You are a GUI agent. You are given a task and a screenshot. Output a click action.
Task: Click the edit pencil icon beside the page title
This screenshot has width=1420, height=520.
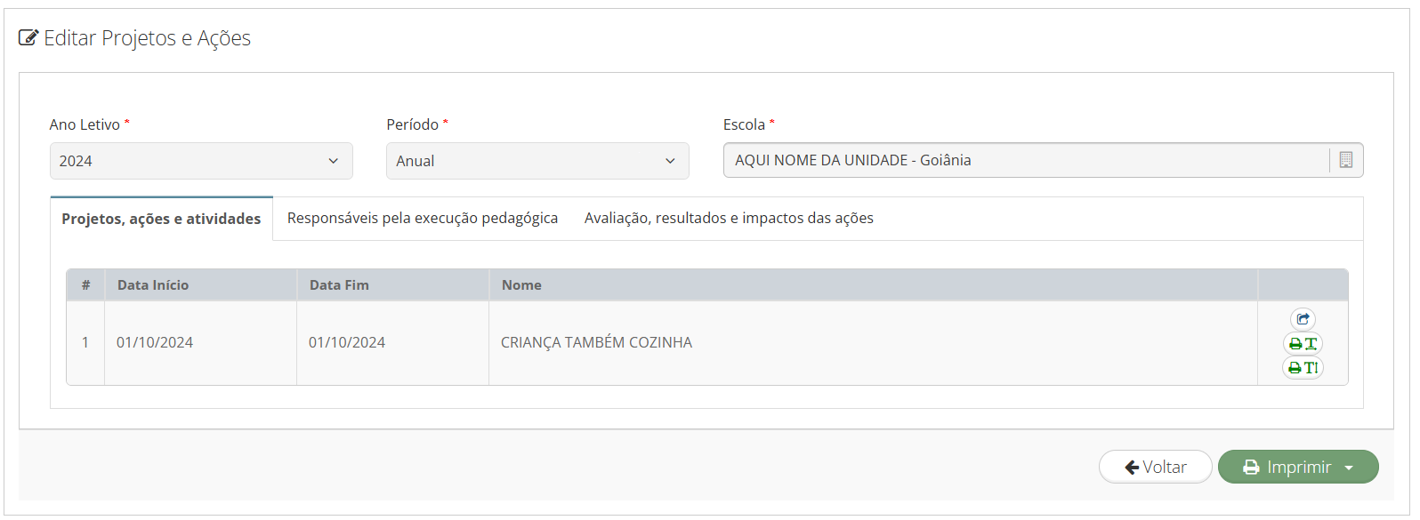coord(28,38)
